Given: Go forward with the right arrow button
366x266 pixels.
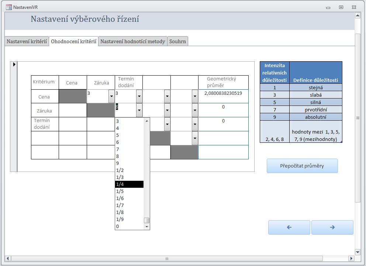Looking at the screenshot, I should coord(332,227).
